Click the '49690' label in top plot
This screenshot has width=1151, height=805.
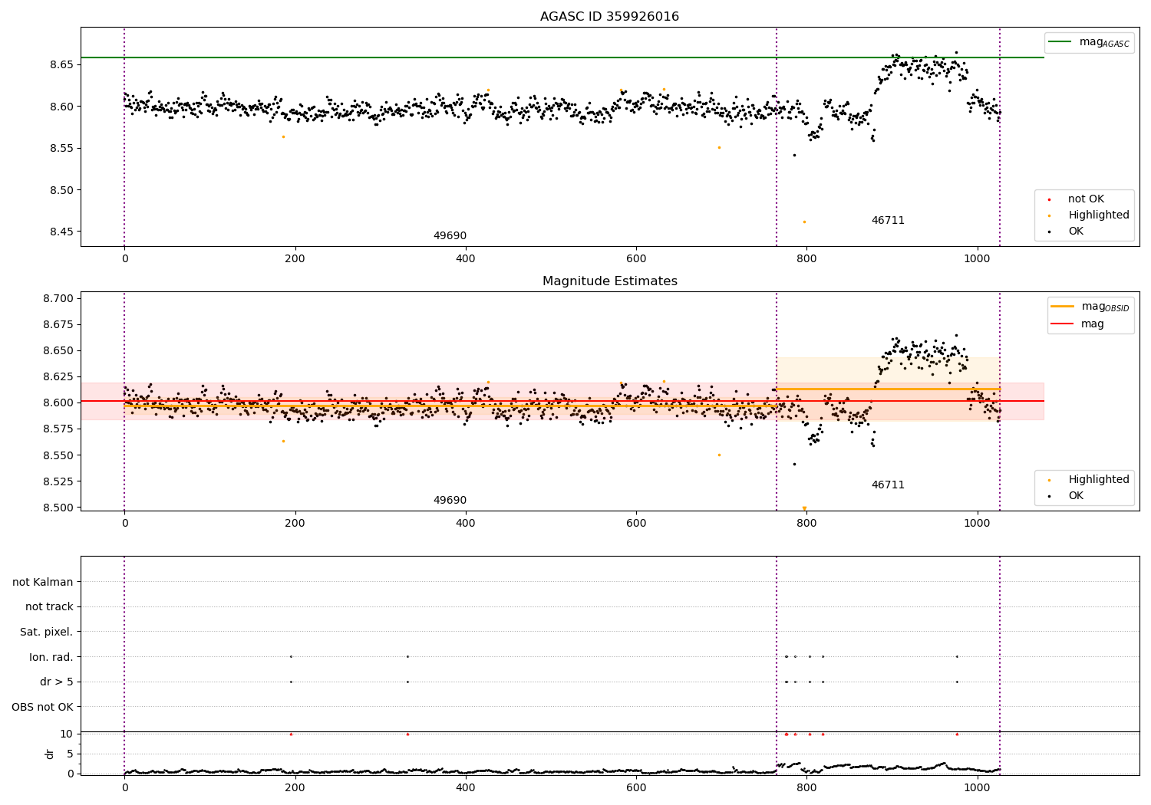[450, 236]
